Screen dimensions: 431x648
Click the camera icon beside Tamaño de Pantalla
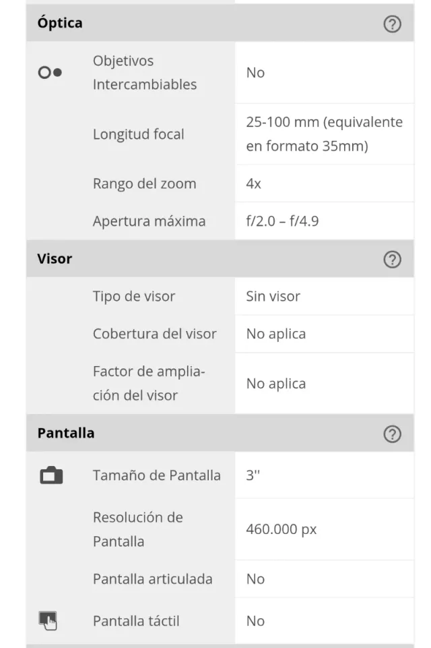pyautogui.click(x=51, y=476)
